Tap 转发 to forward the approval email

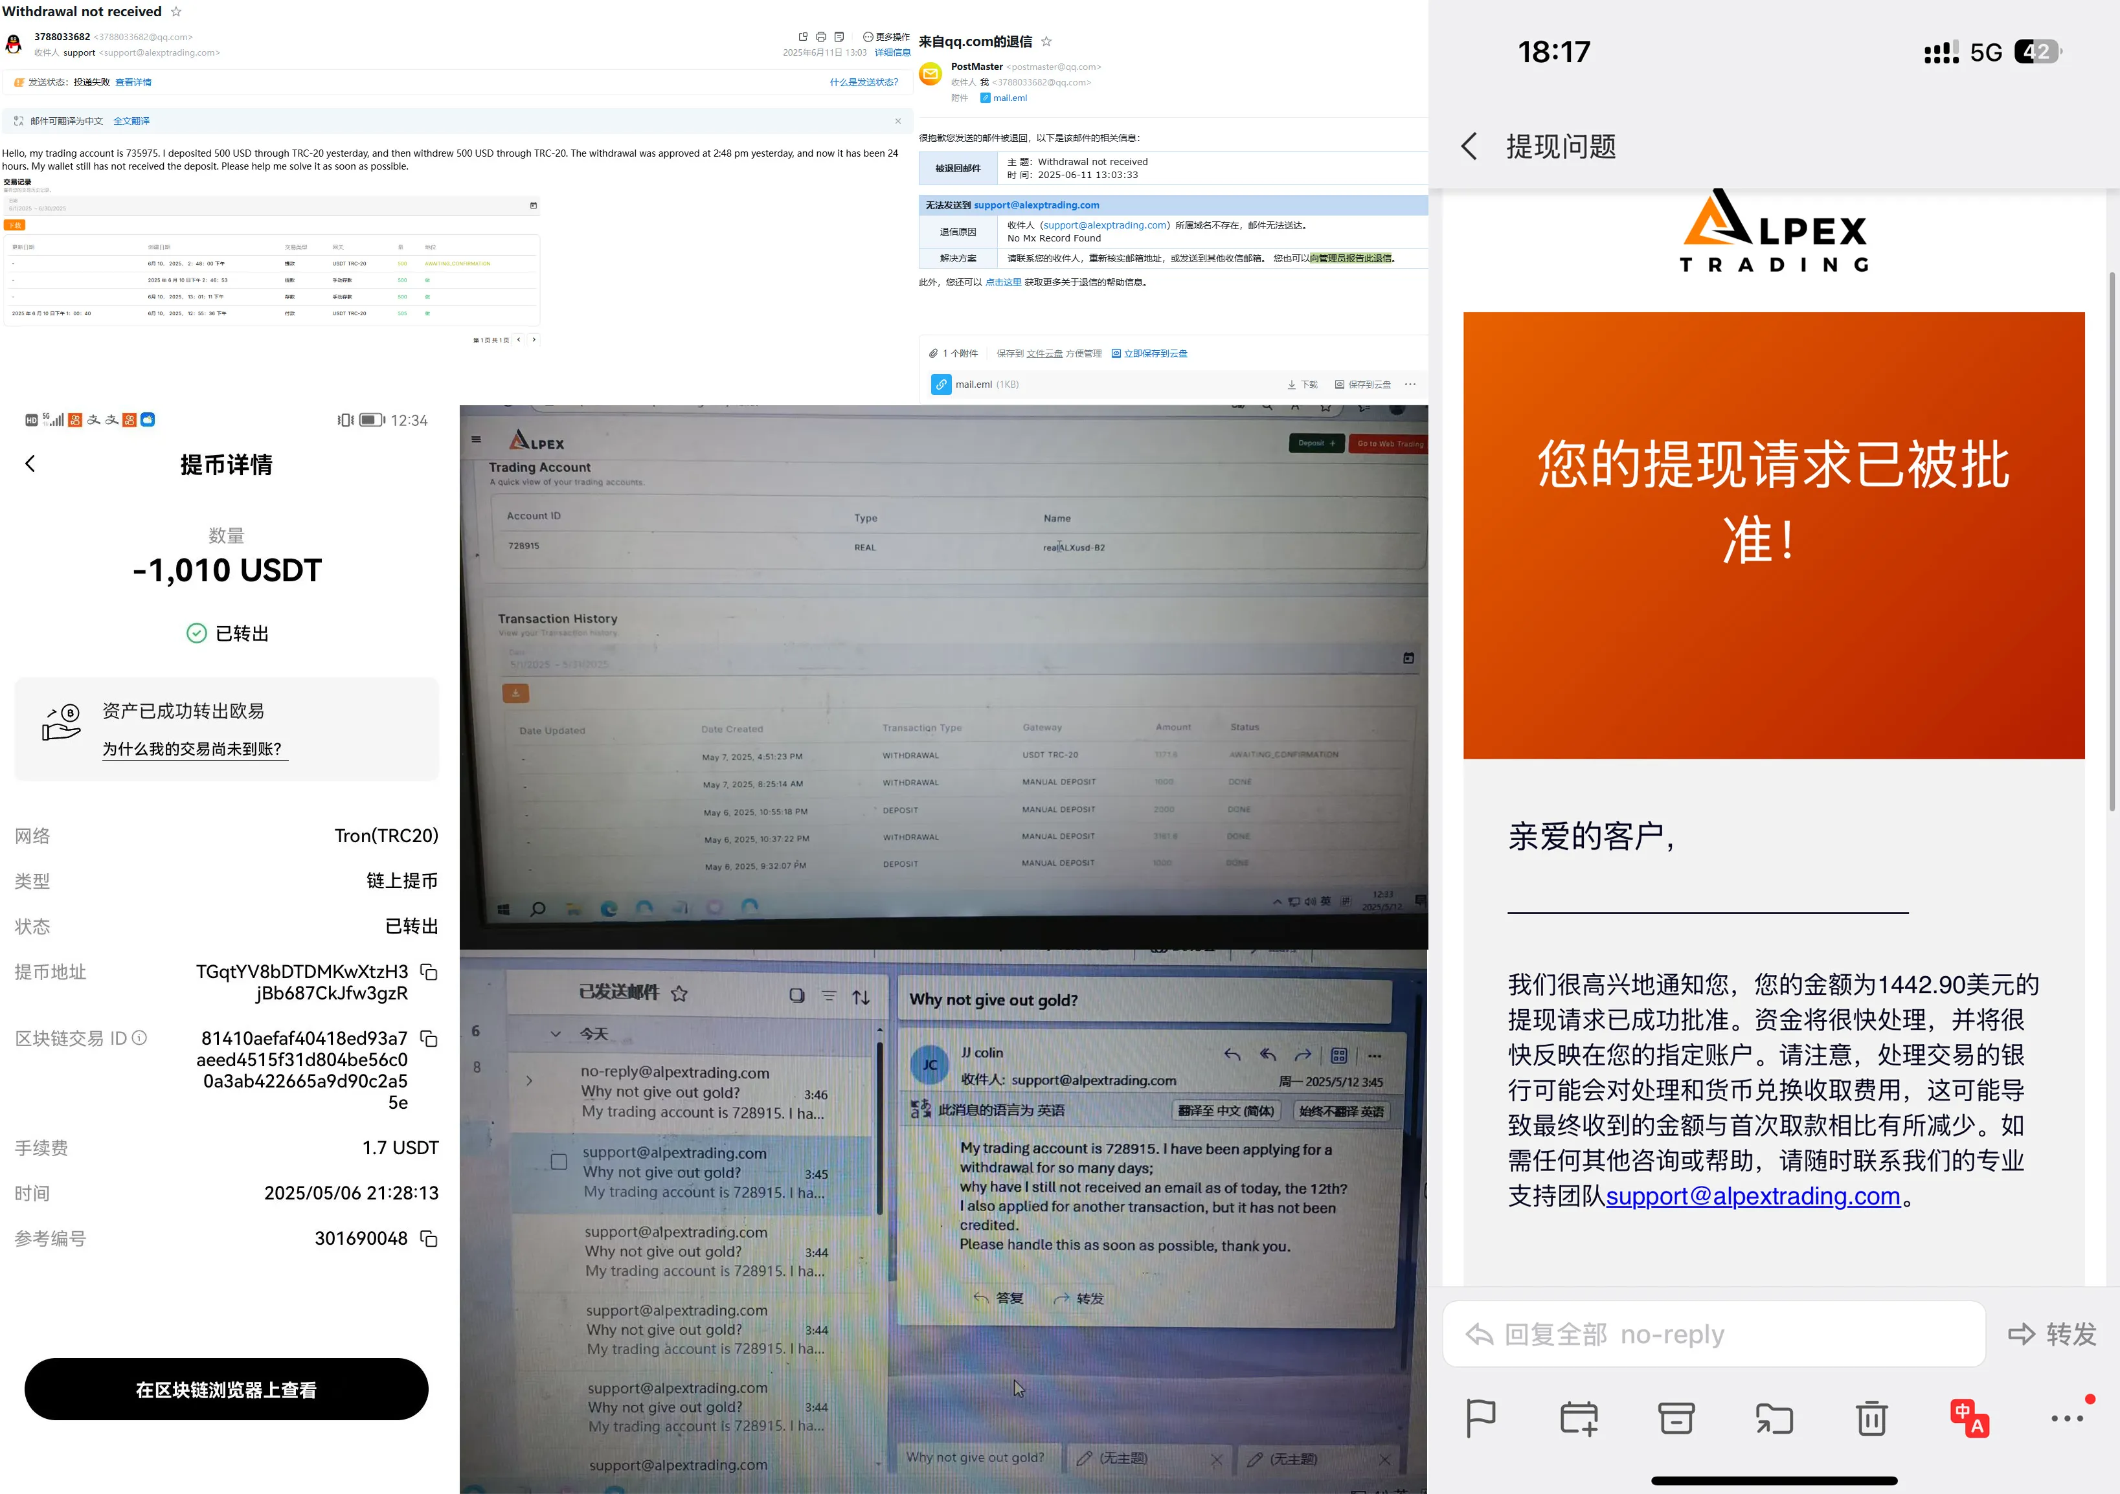pos(2053,1334)
